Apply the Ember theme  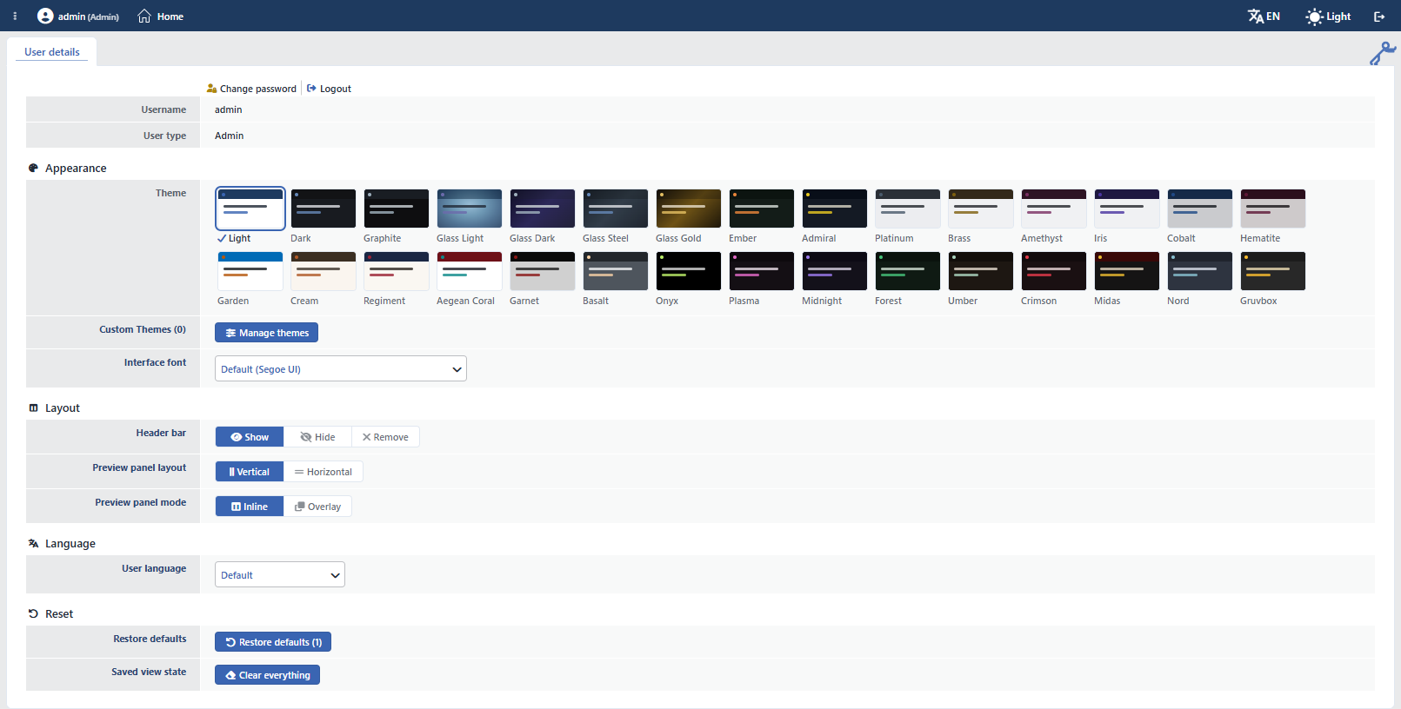(762, 209)
